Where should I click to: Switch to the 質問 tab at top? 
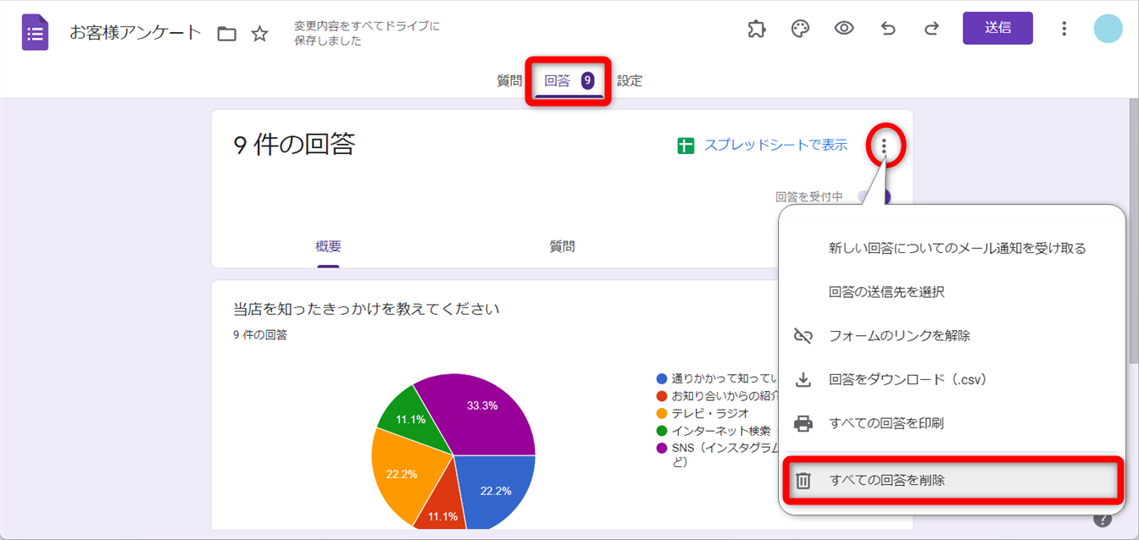coord(509,81)
